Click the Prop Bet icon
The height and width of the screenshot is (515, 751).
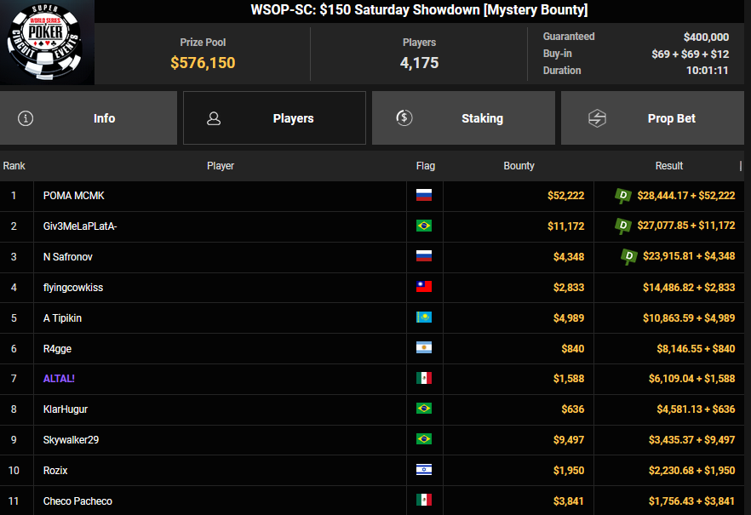click(x=597, y=118)
